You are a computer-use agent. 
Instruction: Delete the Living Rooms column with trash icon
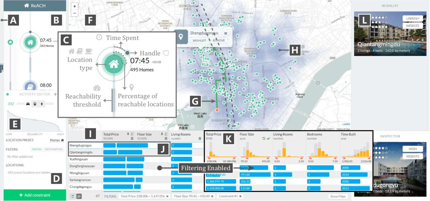(200, 139)
